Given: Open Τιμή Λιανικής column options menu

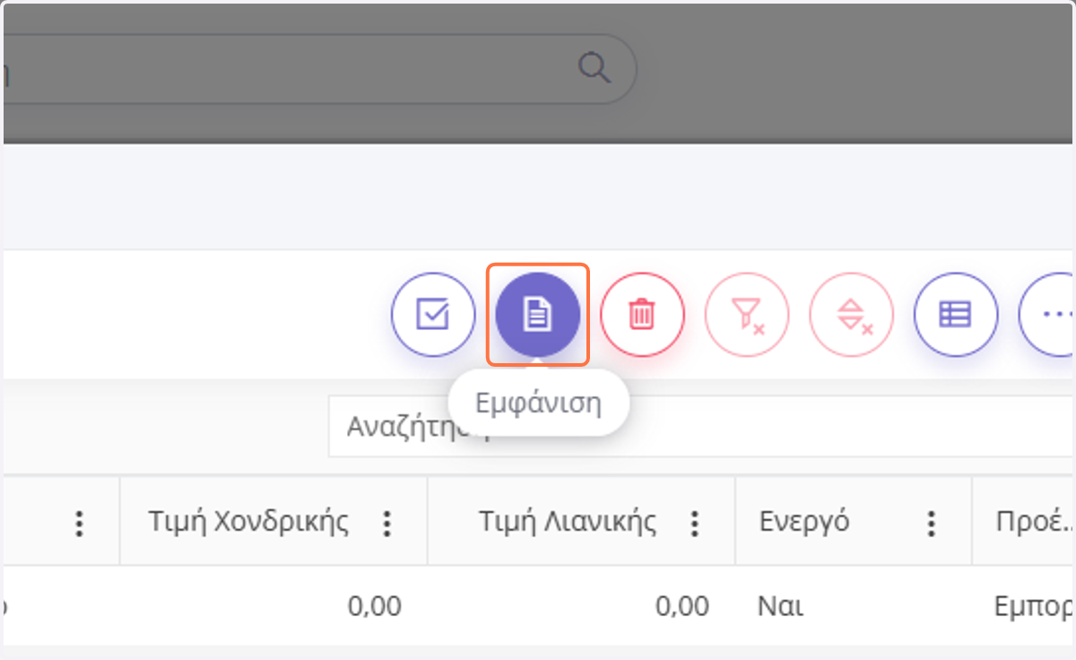Looking at the screenshot, I should 694,523.
